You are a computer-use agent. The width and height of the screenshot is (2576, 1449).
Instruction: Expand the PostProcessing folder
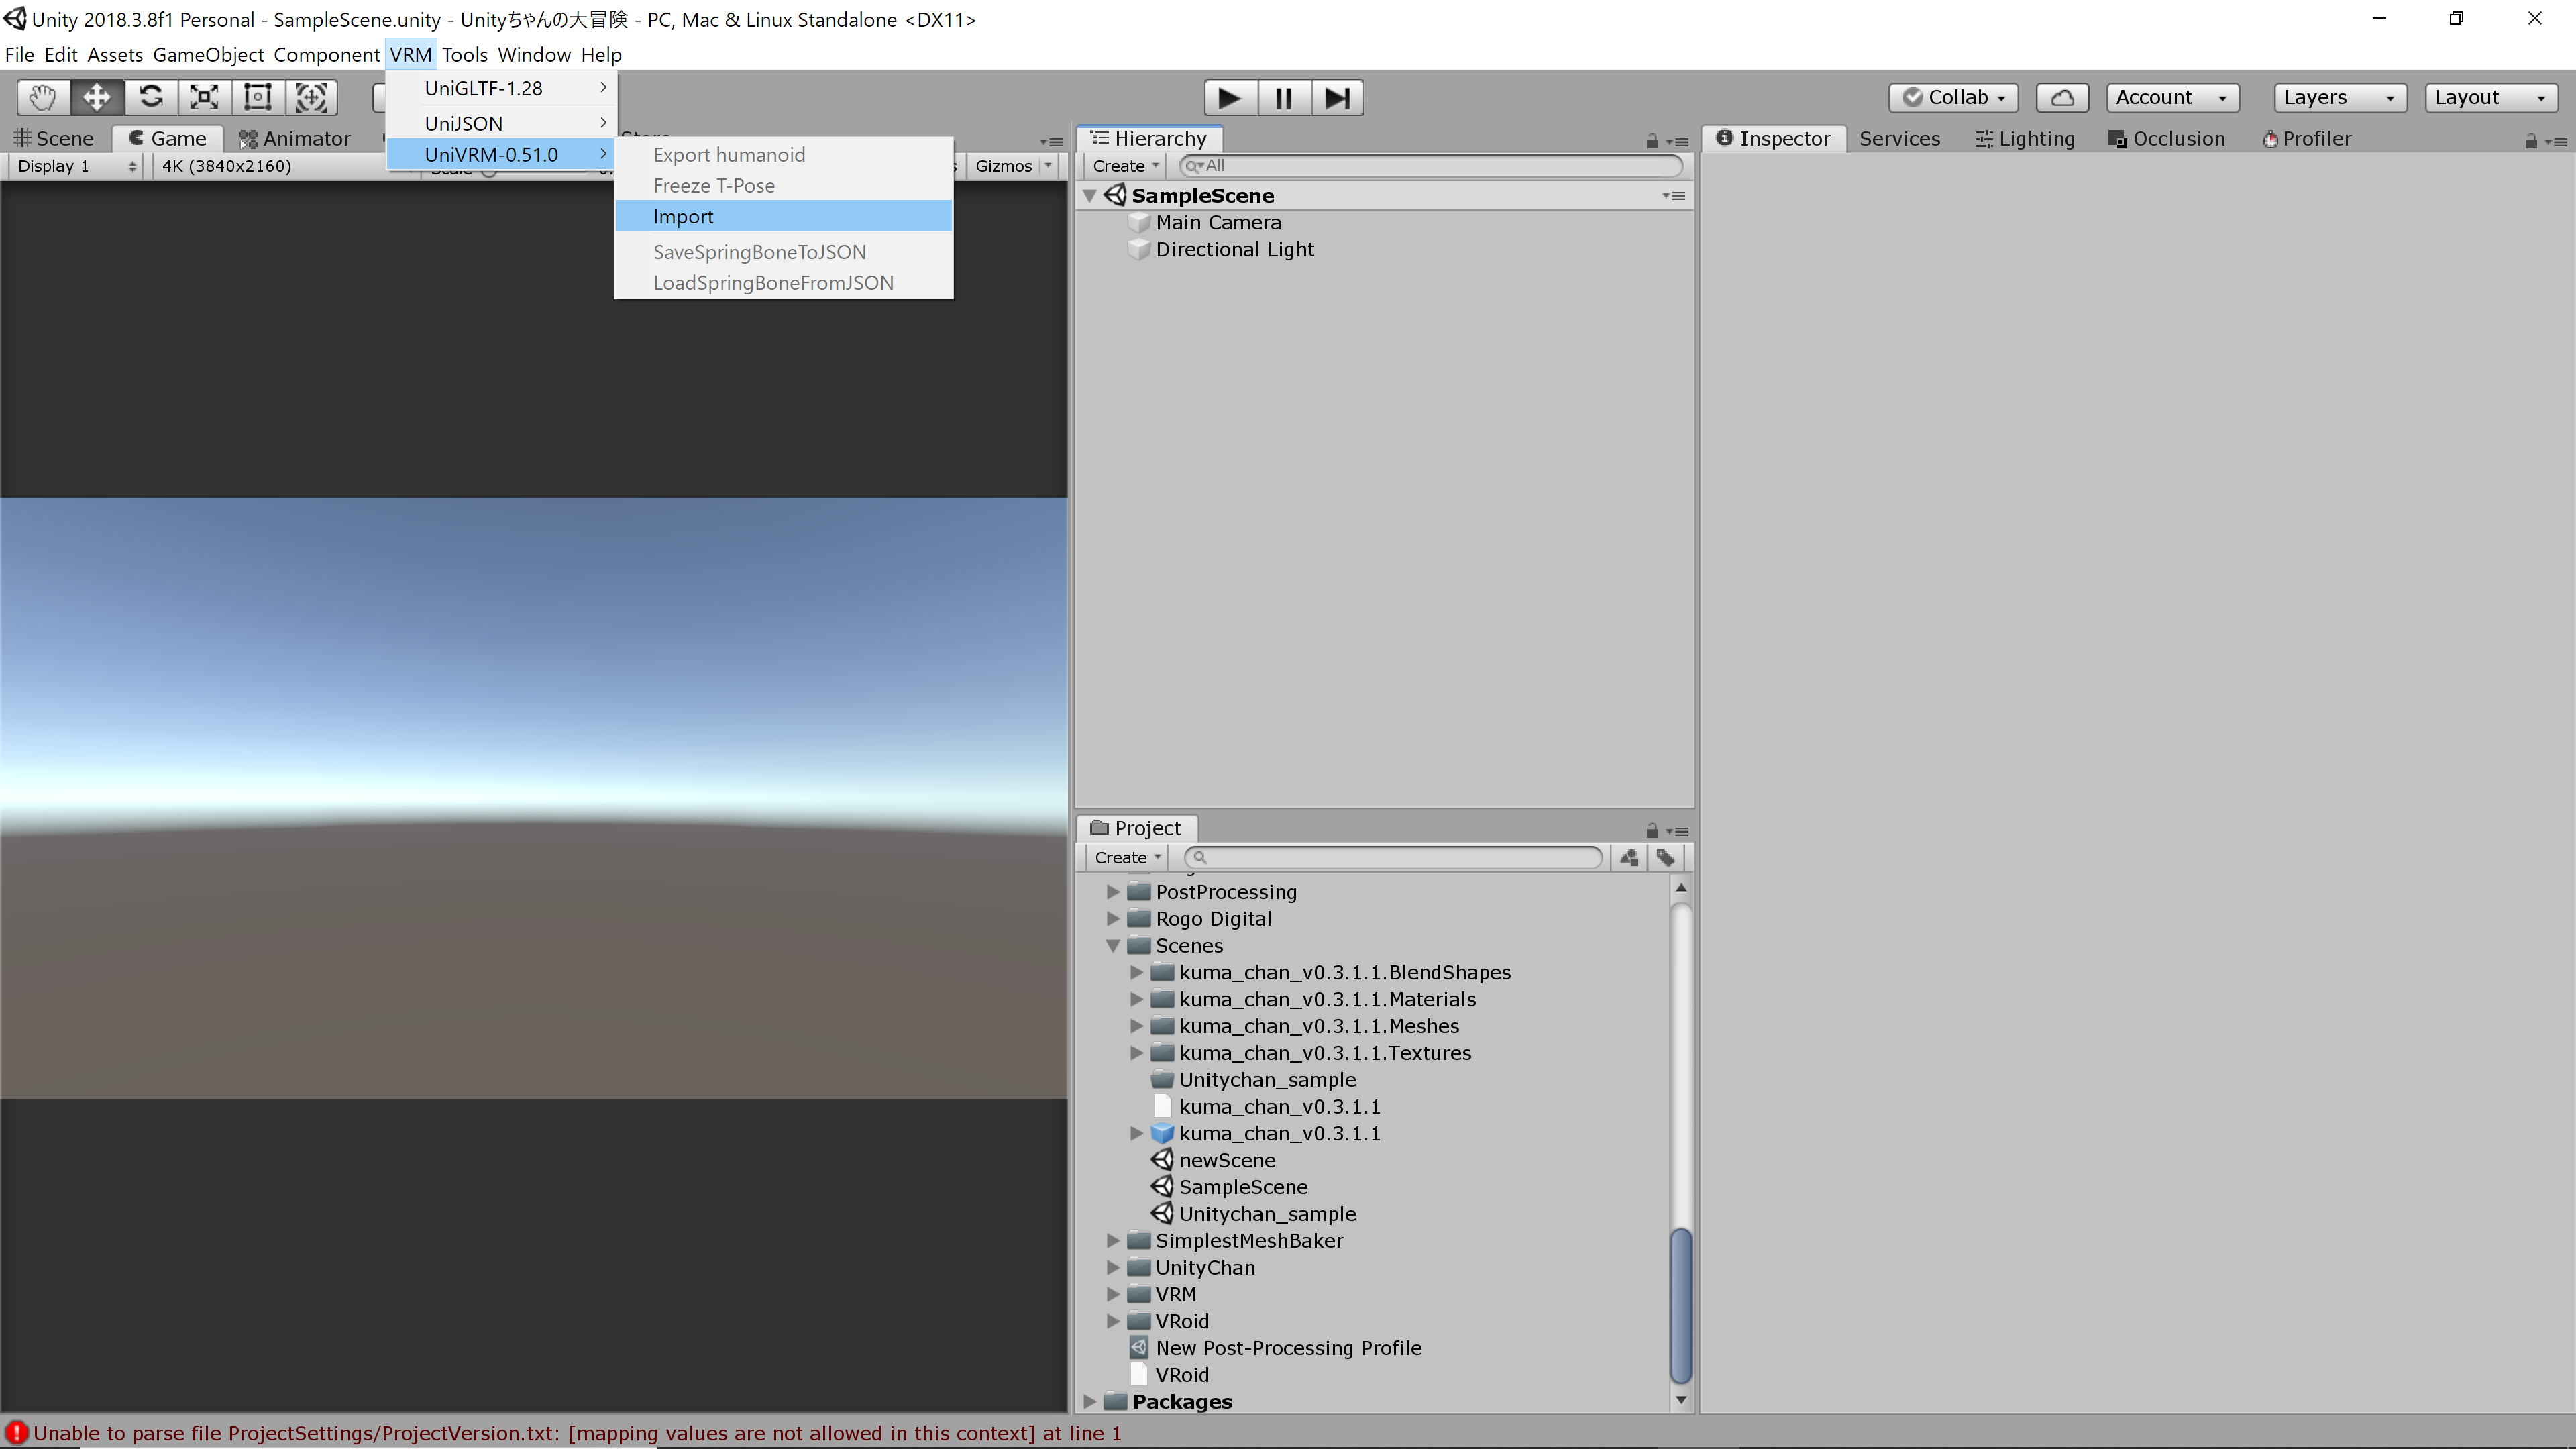click(x=1113, y=891)
